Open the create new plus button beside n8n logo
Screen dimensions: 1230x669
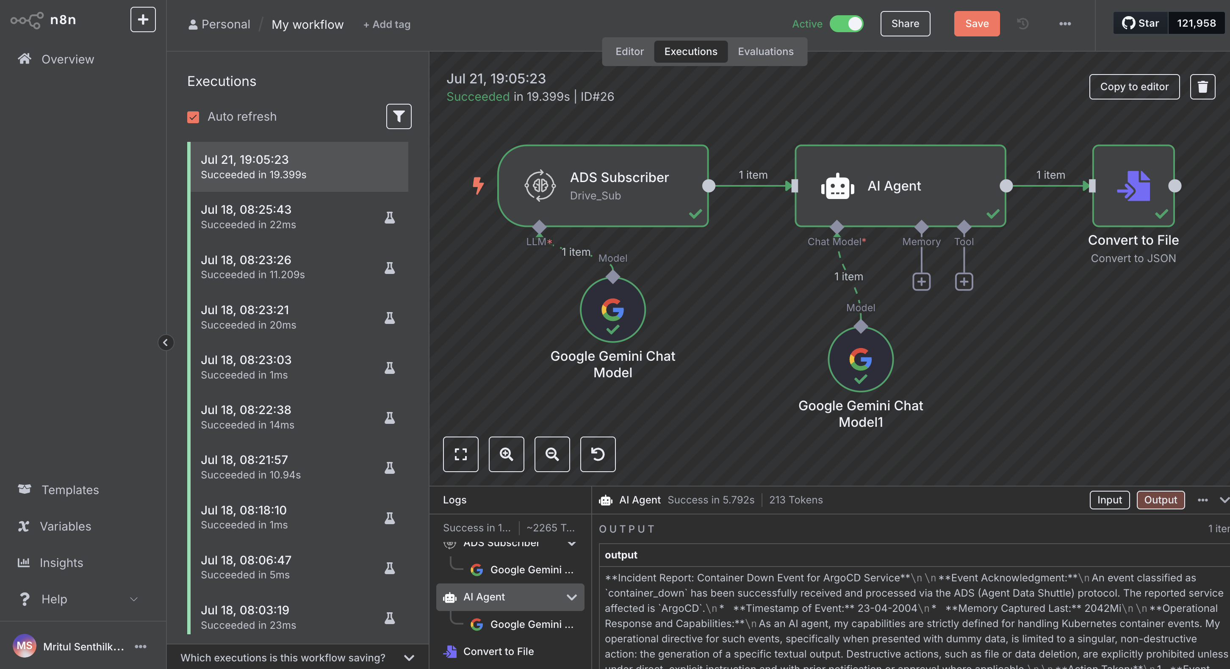coord(143,19)
